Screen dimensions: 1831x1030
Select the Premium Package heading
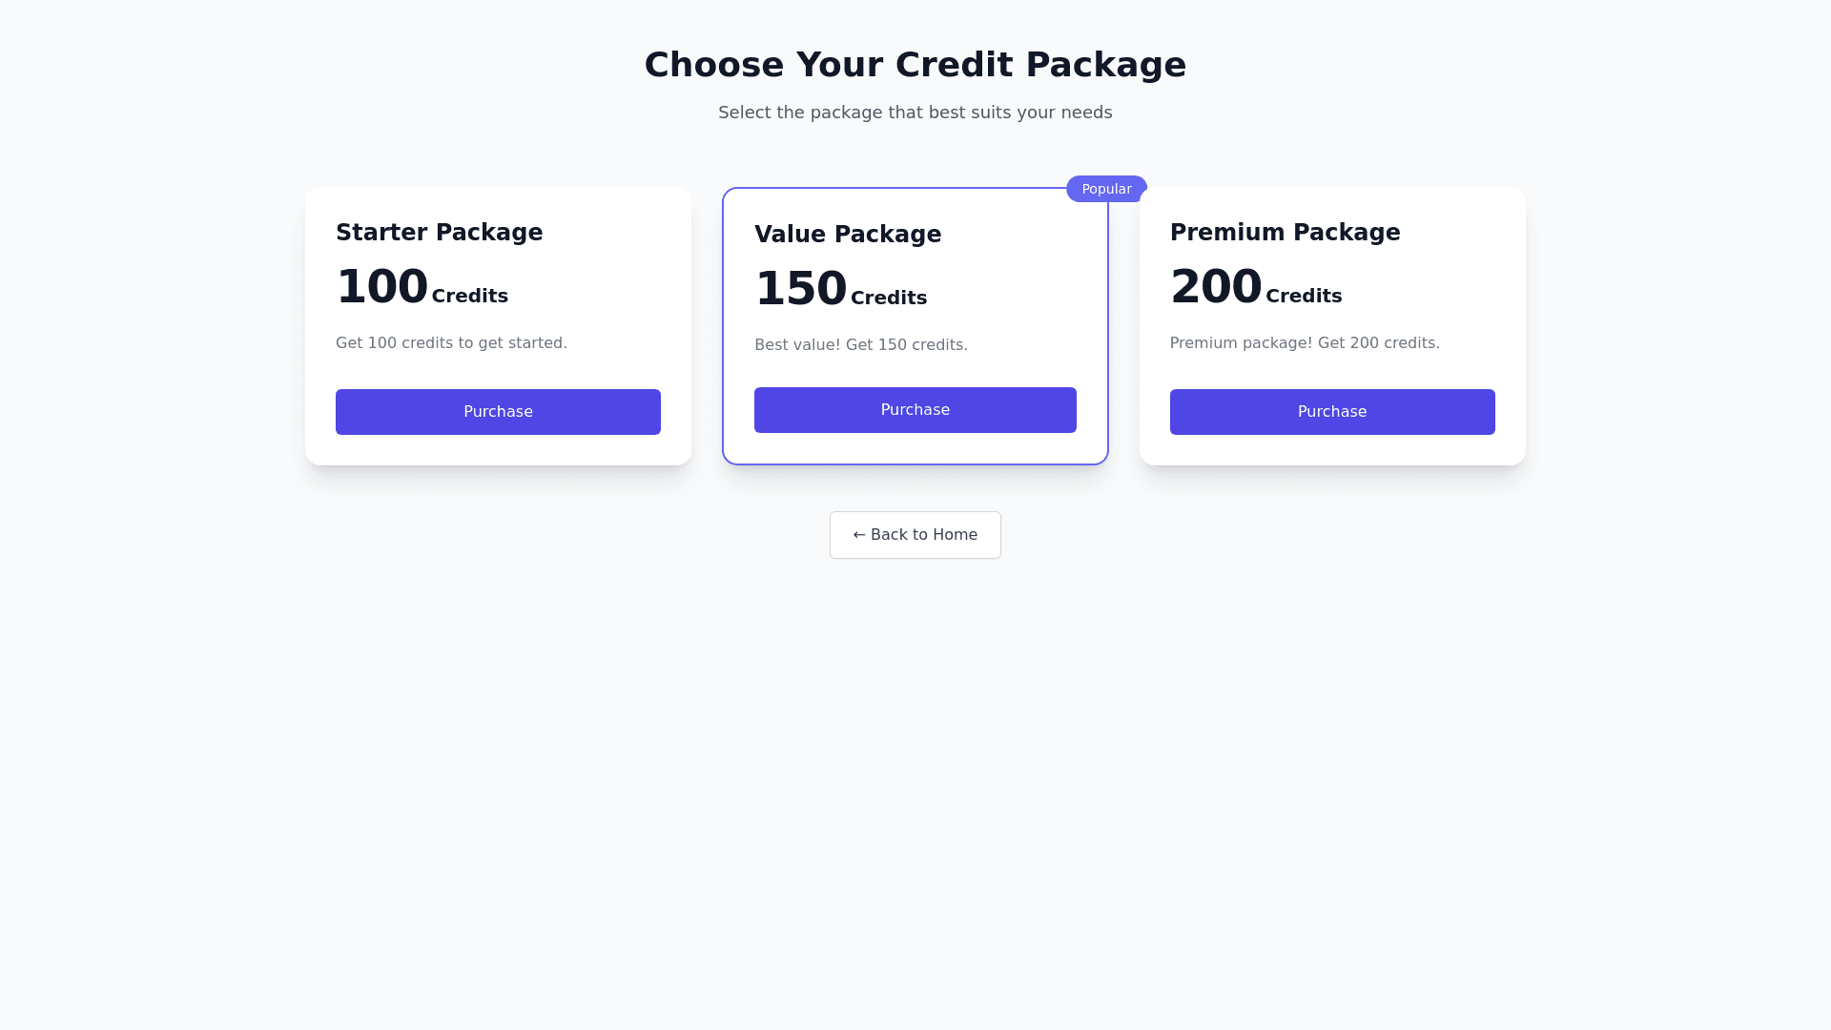coord(1285,233)
